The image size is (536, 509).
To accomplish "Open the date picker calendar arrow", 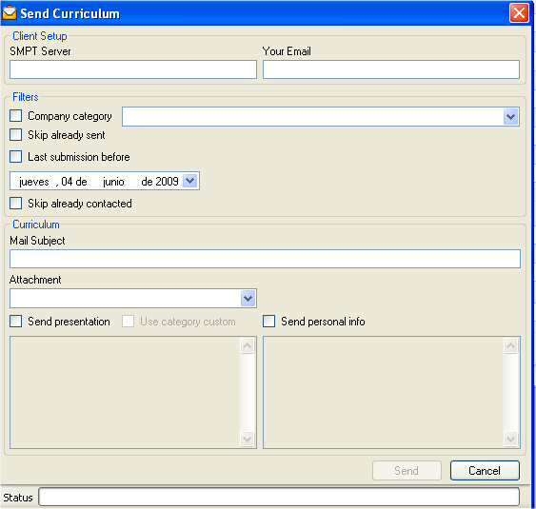I will [x=190, y=181].
